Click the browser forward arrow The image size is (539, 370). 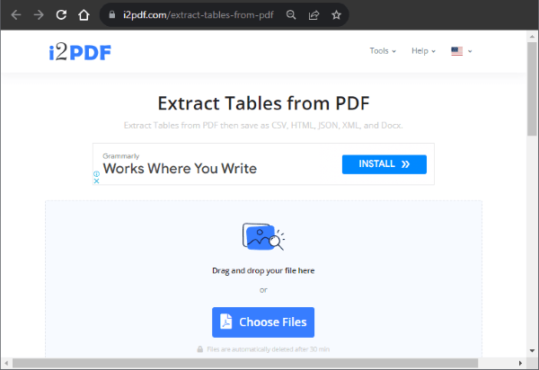click(38, 15)
